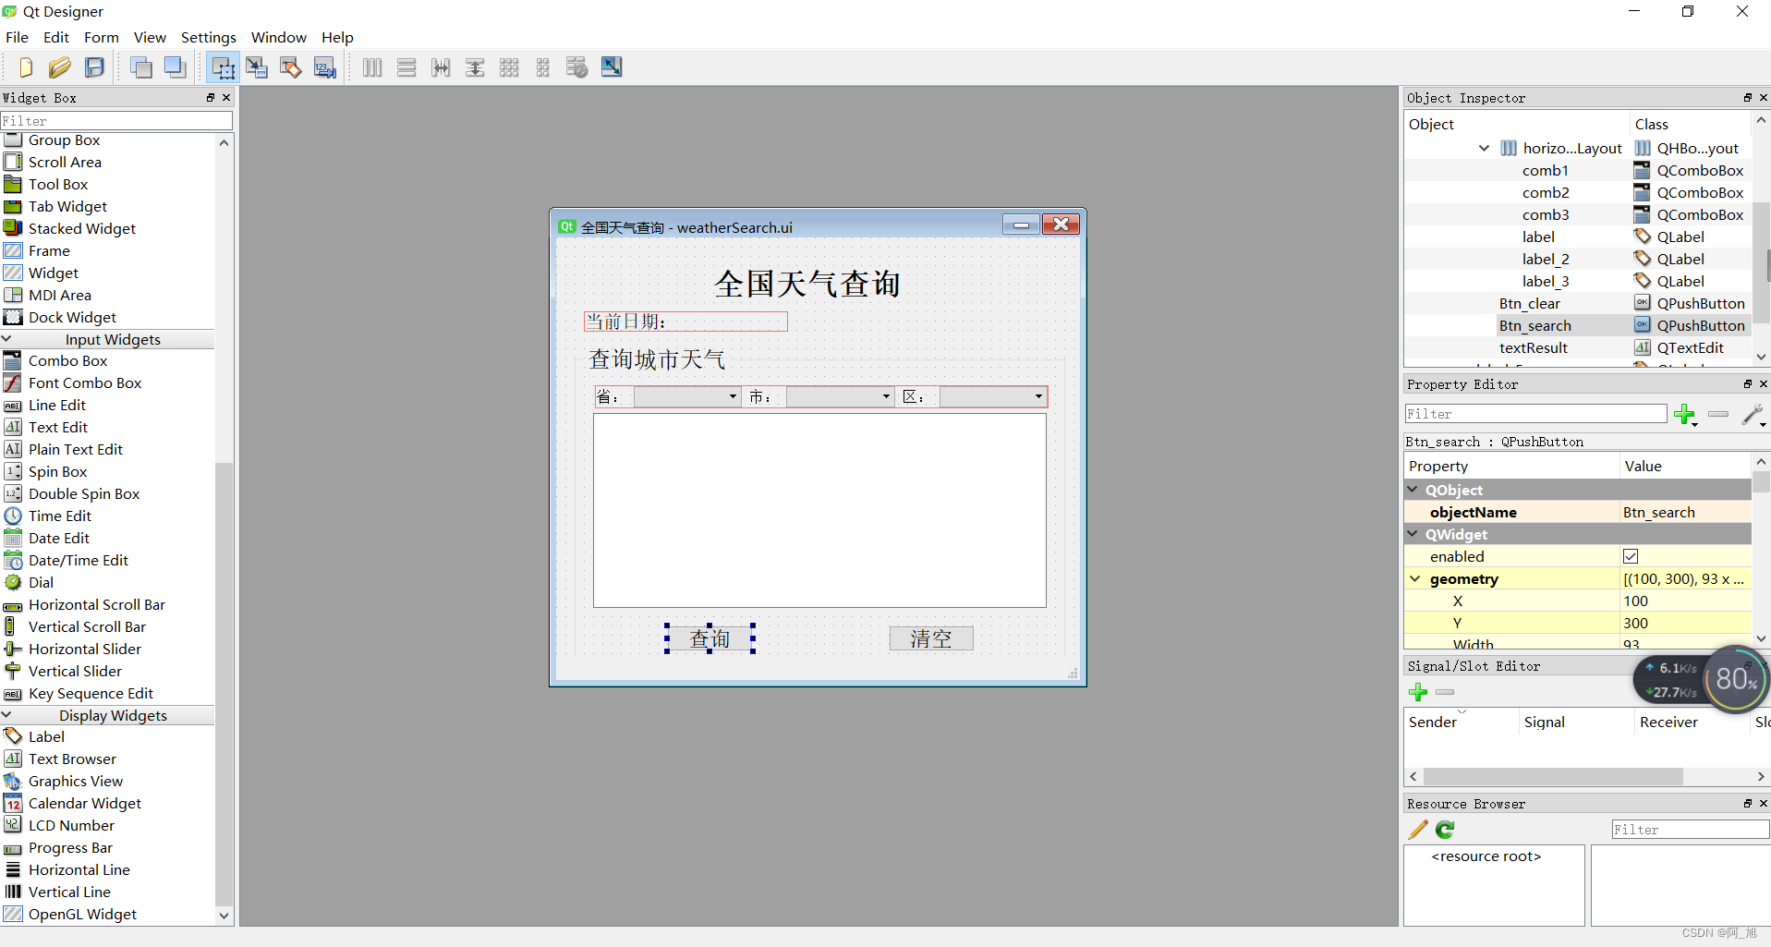
Task: Apply Lay Out Vertically in Splitter
Action: coord(475,67)
